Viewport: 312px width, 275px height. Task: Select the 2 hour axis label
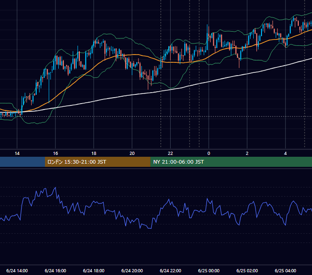(247, 154)
